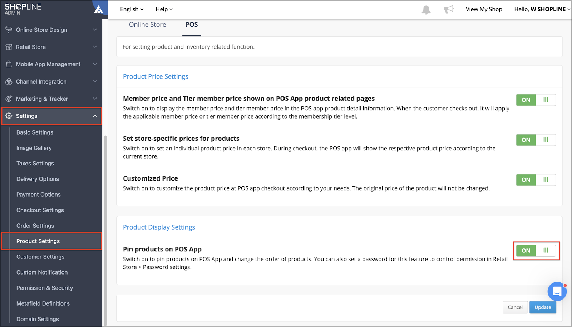Click the Marketing & Tracker target icon
This screenshot has width=572, height=327.
9,99
